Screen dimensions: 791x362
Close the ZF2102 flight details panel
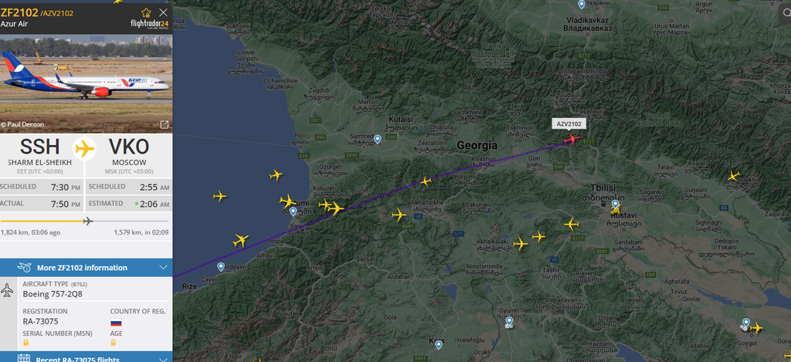pyautogui.click(x=163, y=12)
